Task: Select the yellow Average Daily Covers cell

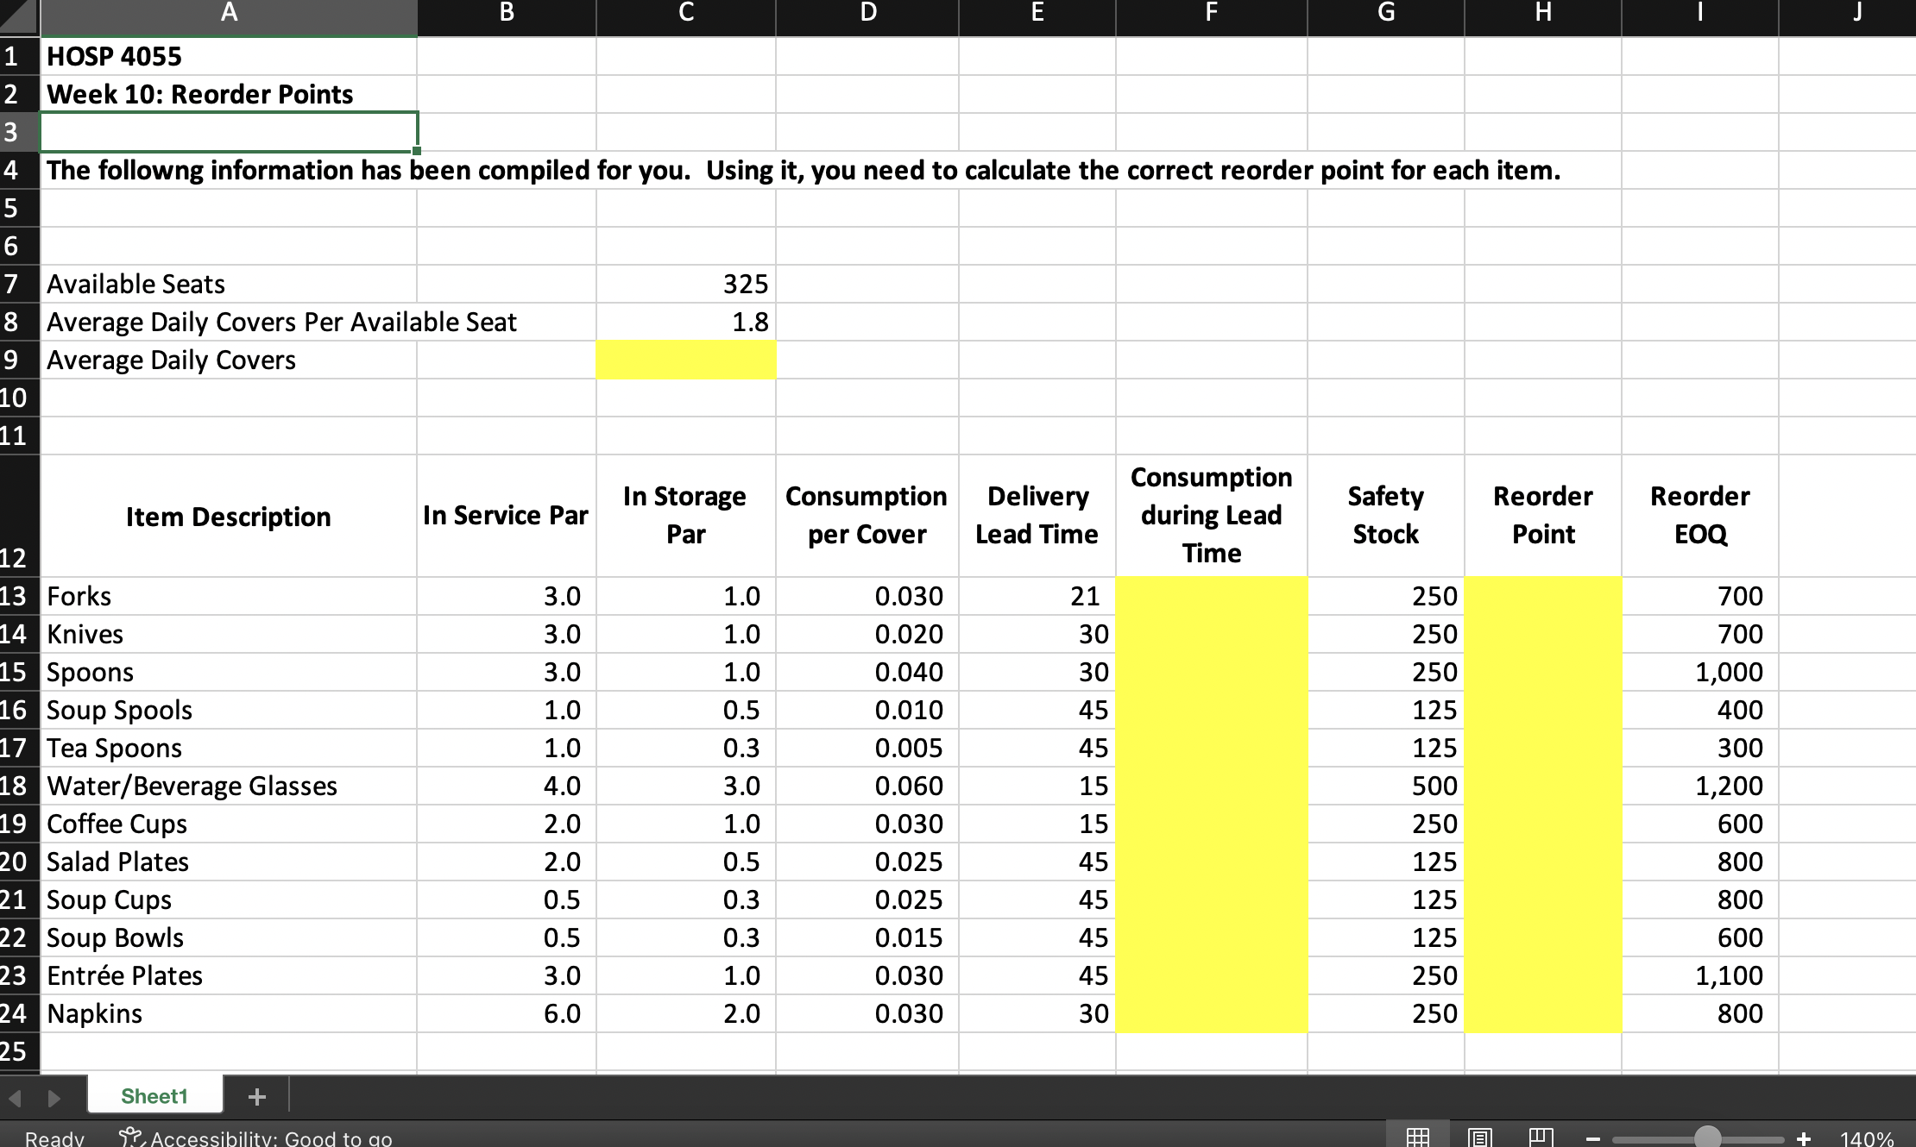Action: click(685, 360)
